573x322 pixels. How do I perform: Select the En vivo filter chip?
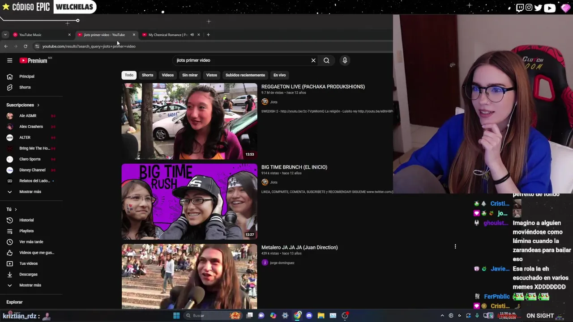coord(279,75)
